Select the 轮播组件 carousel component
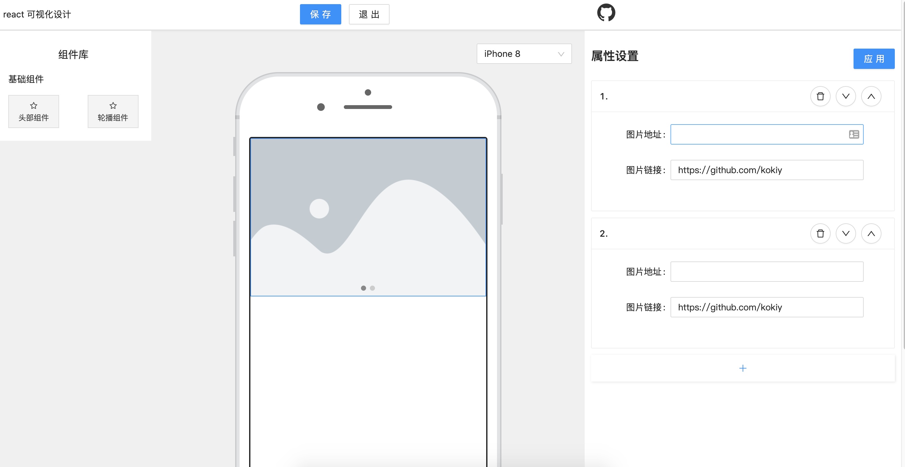Viewport: 905px width, 467px height. 113,111
